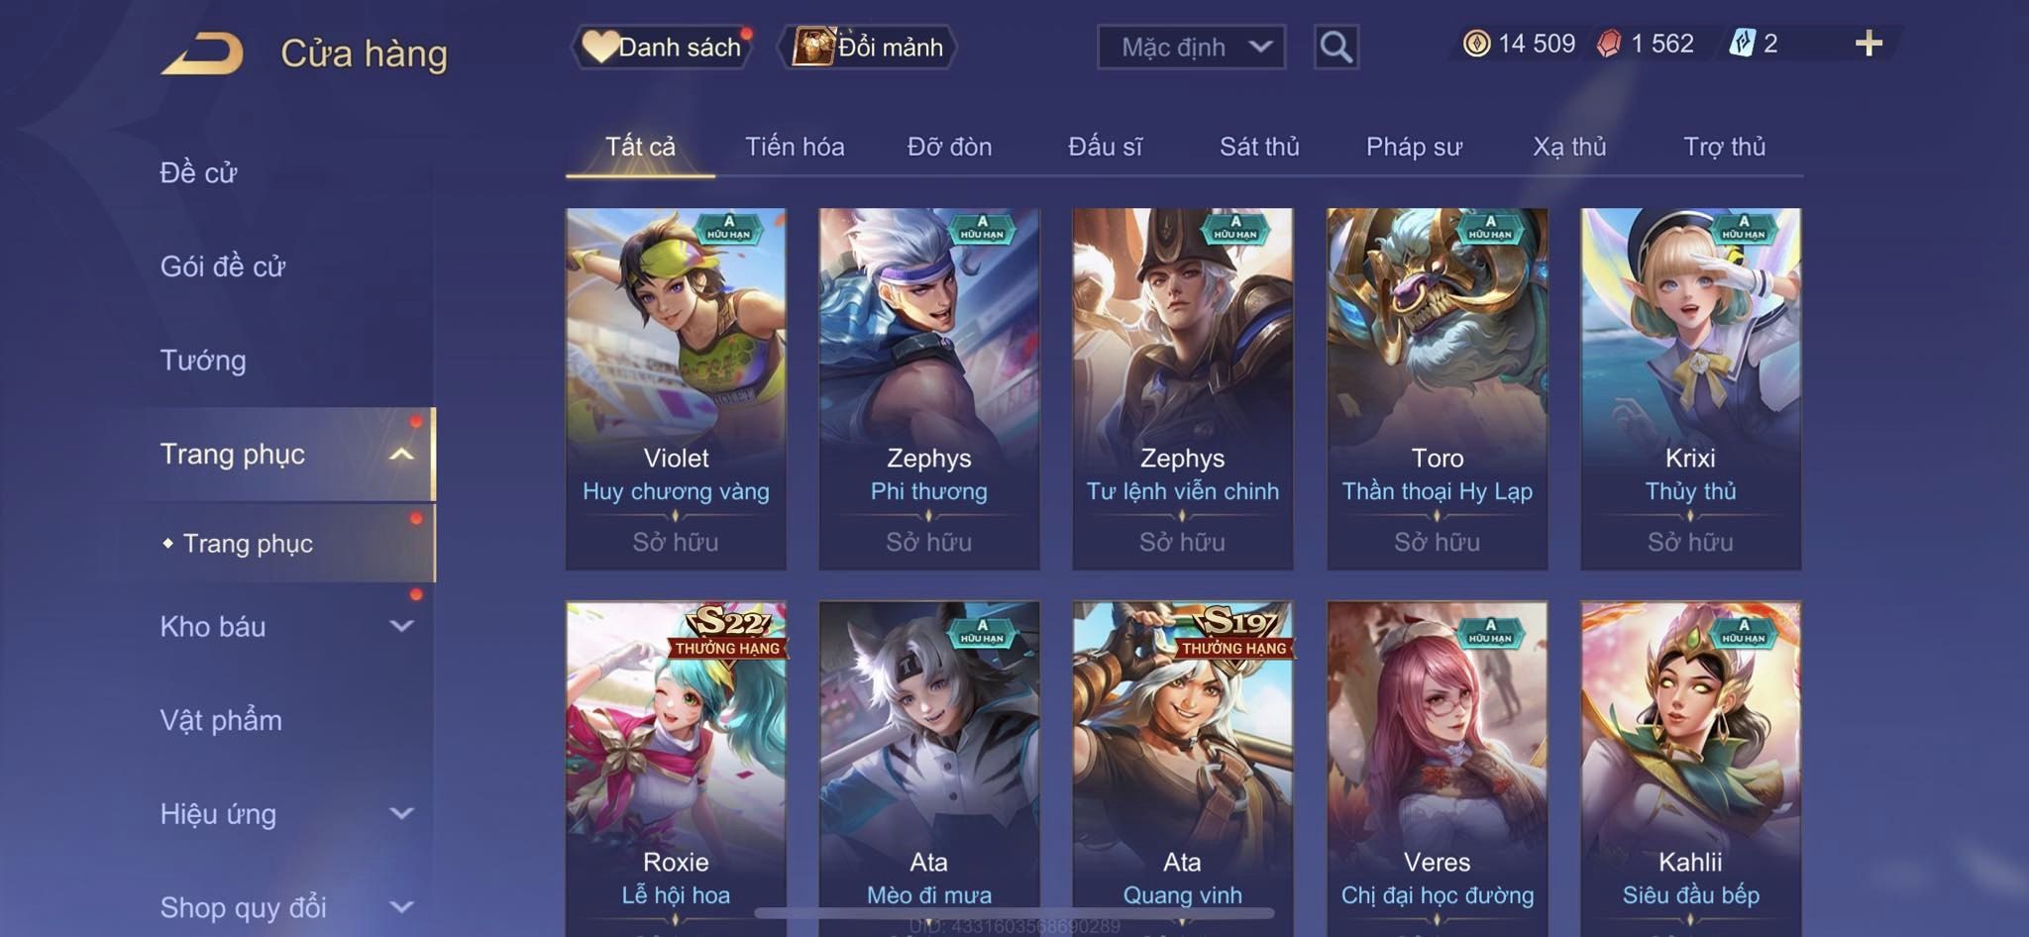Viewport: 2029px width, 937px height.
Task: Tap the blue ticket icon showing 2
Action: [1742, 44]
